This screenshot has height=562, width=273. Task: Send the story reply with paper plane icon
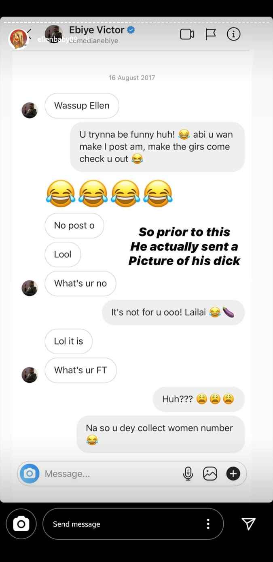point(248,524)
